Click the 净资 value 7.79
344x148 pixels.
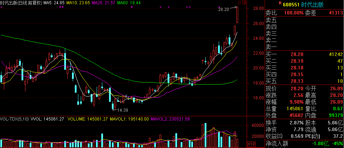(x=299, y=129)
